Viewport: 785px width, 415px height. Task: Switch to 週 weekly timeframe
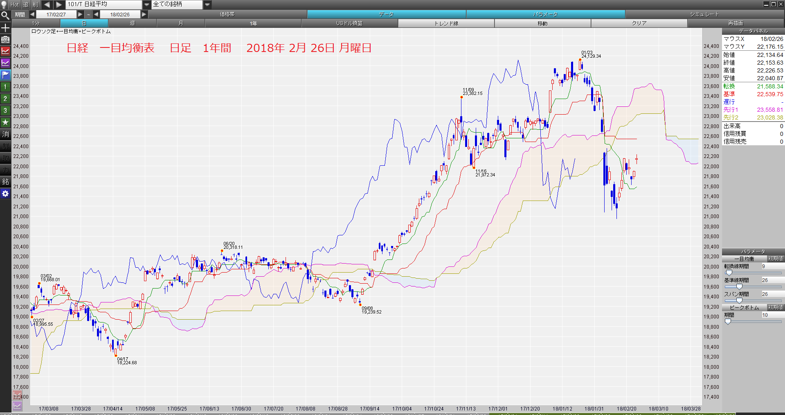(x=132, y=23)
